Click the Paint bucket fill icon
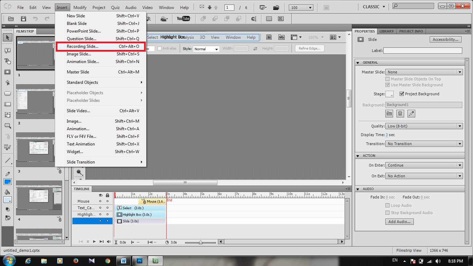This screenshot has height=266, width=473. click(x=7, y=192)
